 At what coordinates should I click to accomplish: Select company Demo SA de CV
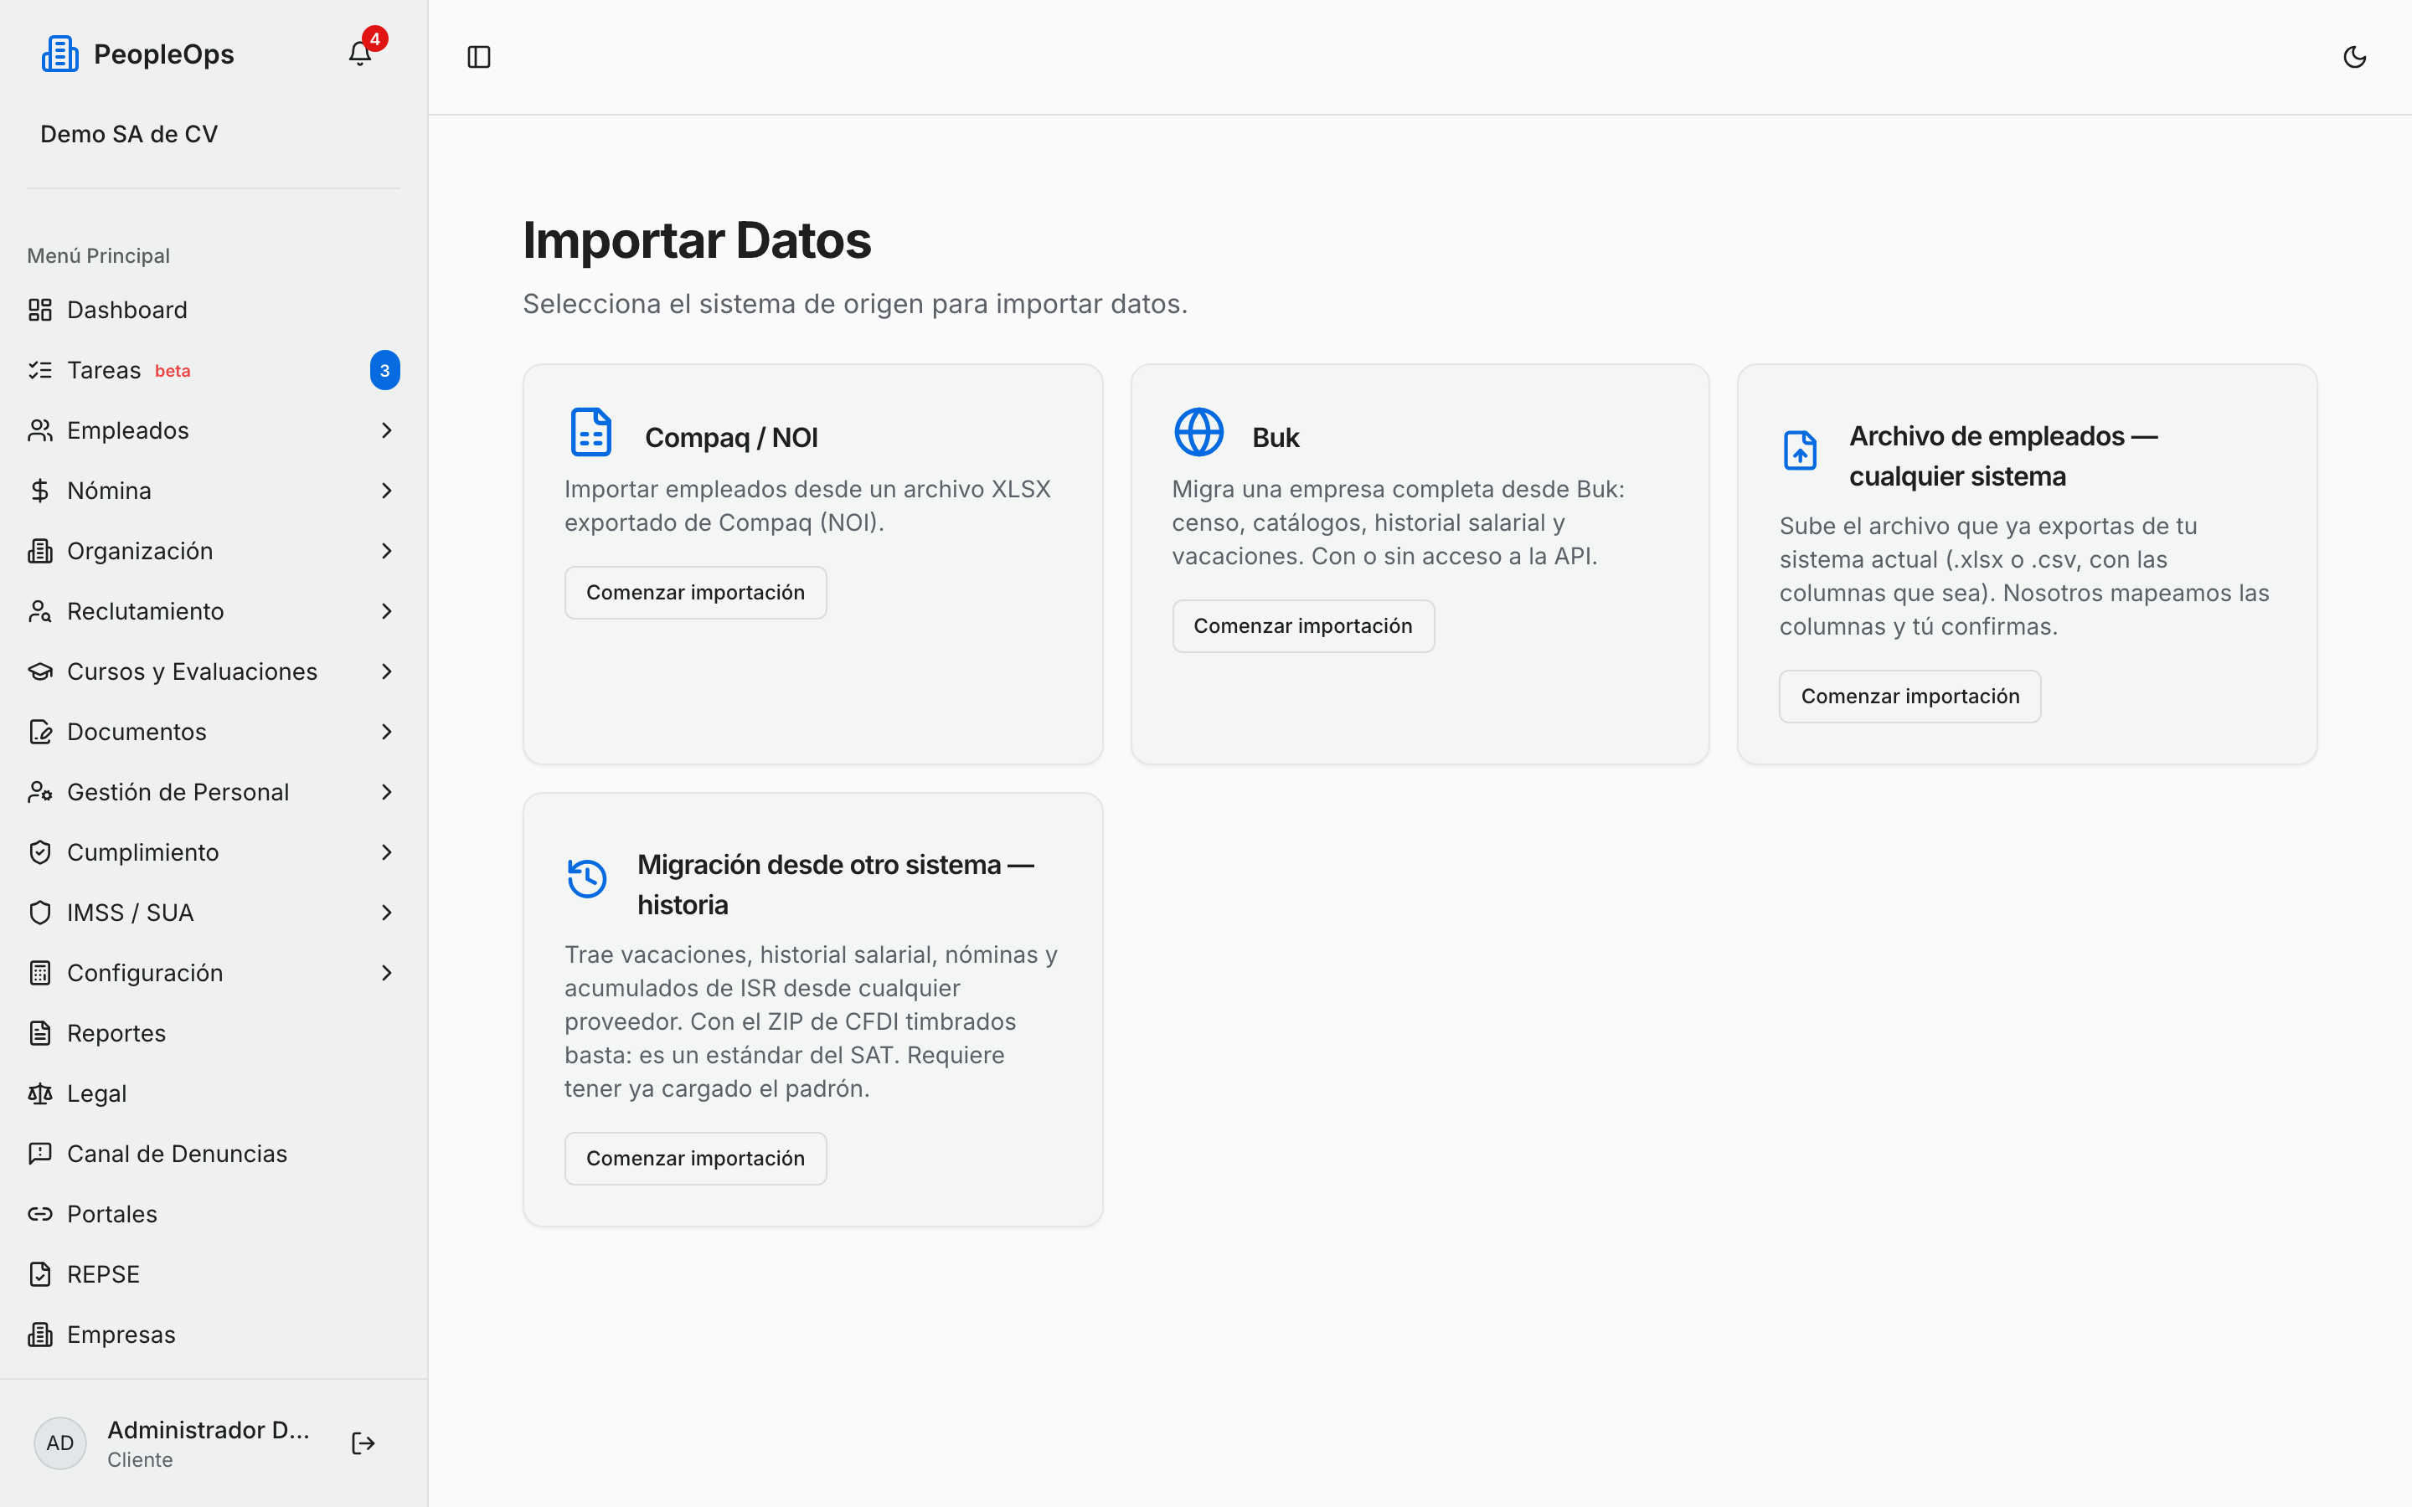pos(129,134)
